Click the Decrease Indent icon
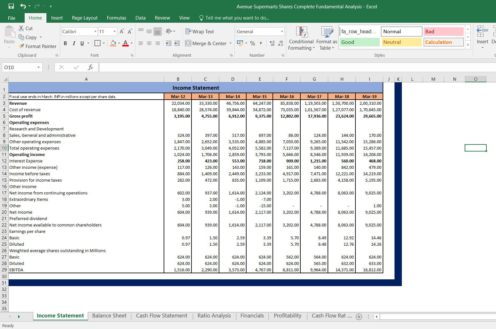 click(x=169, y=43)
